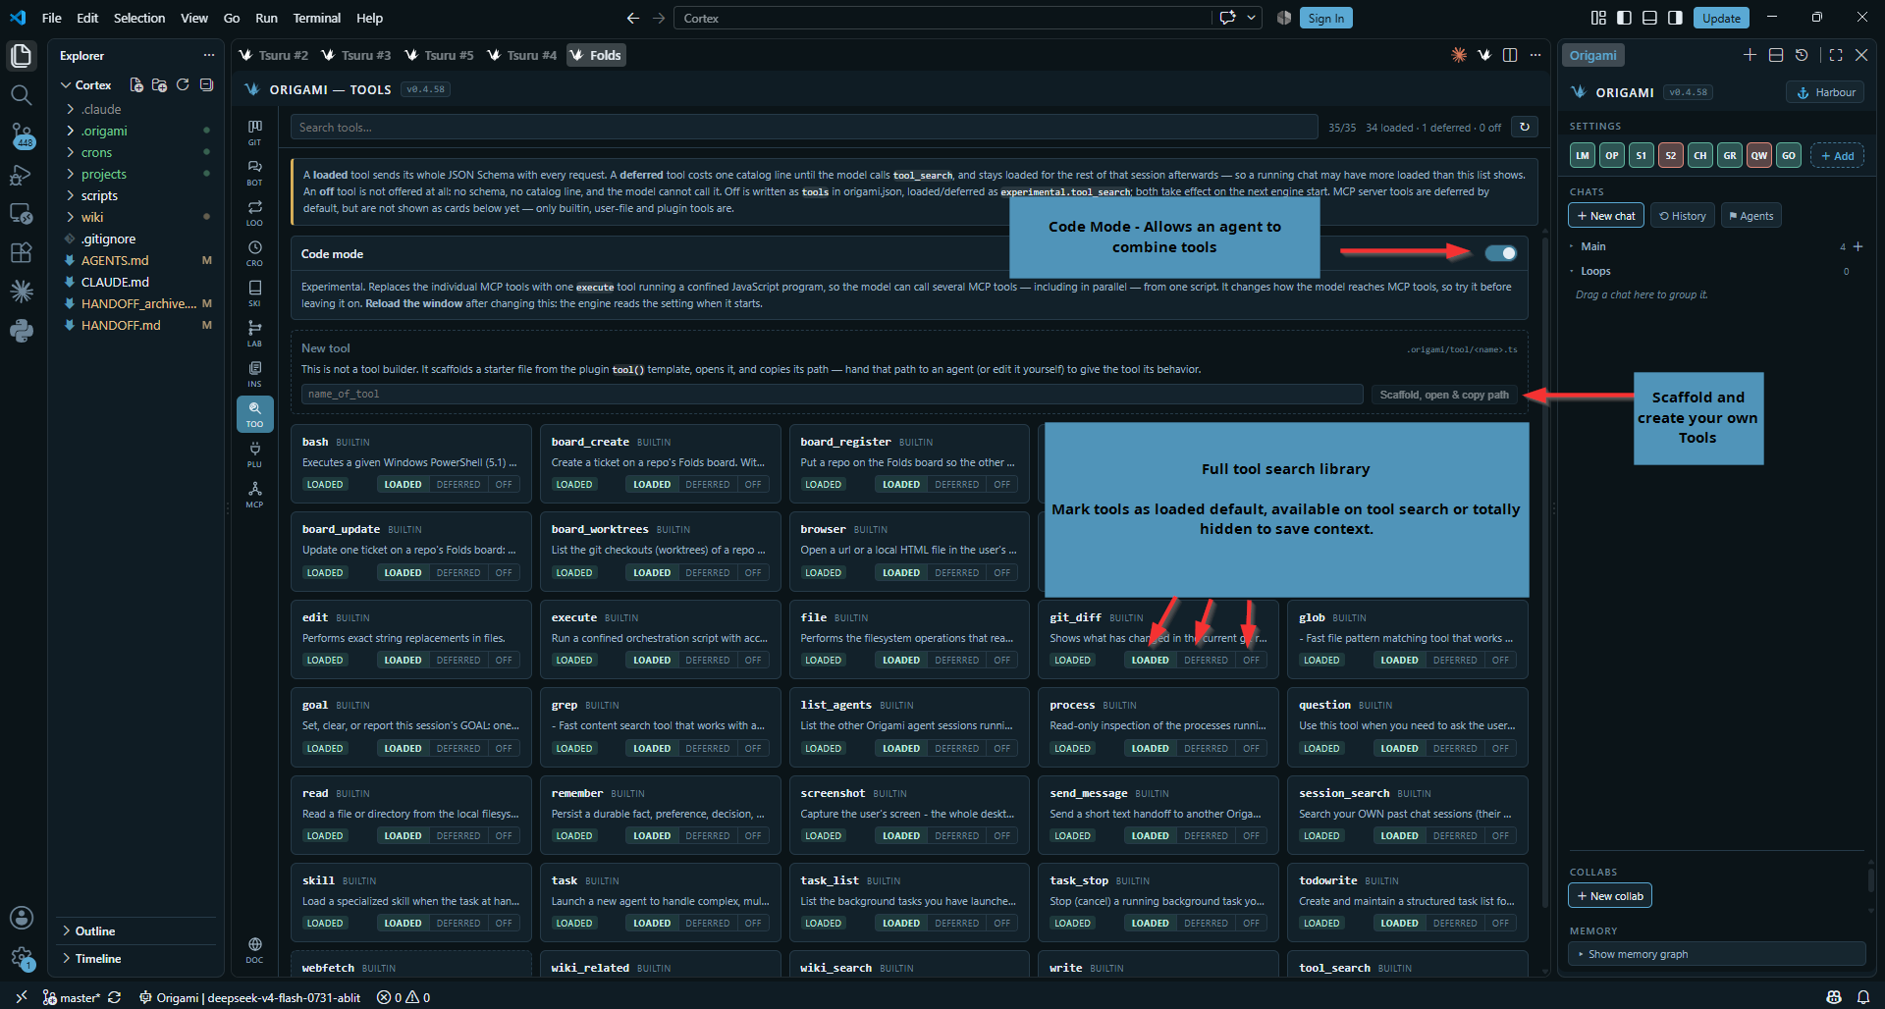
Task: Open the Run menu
Action: (x=266, y=18)
